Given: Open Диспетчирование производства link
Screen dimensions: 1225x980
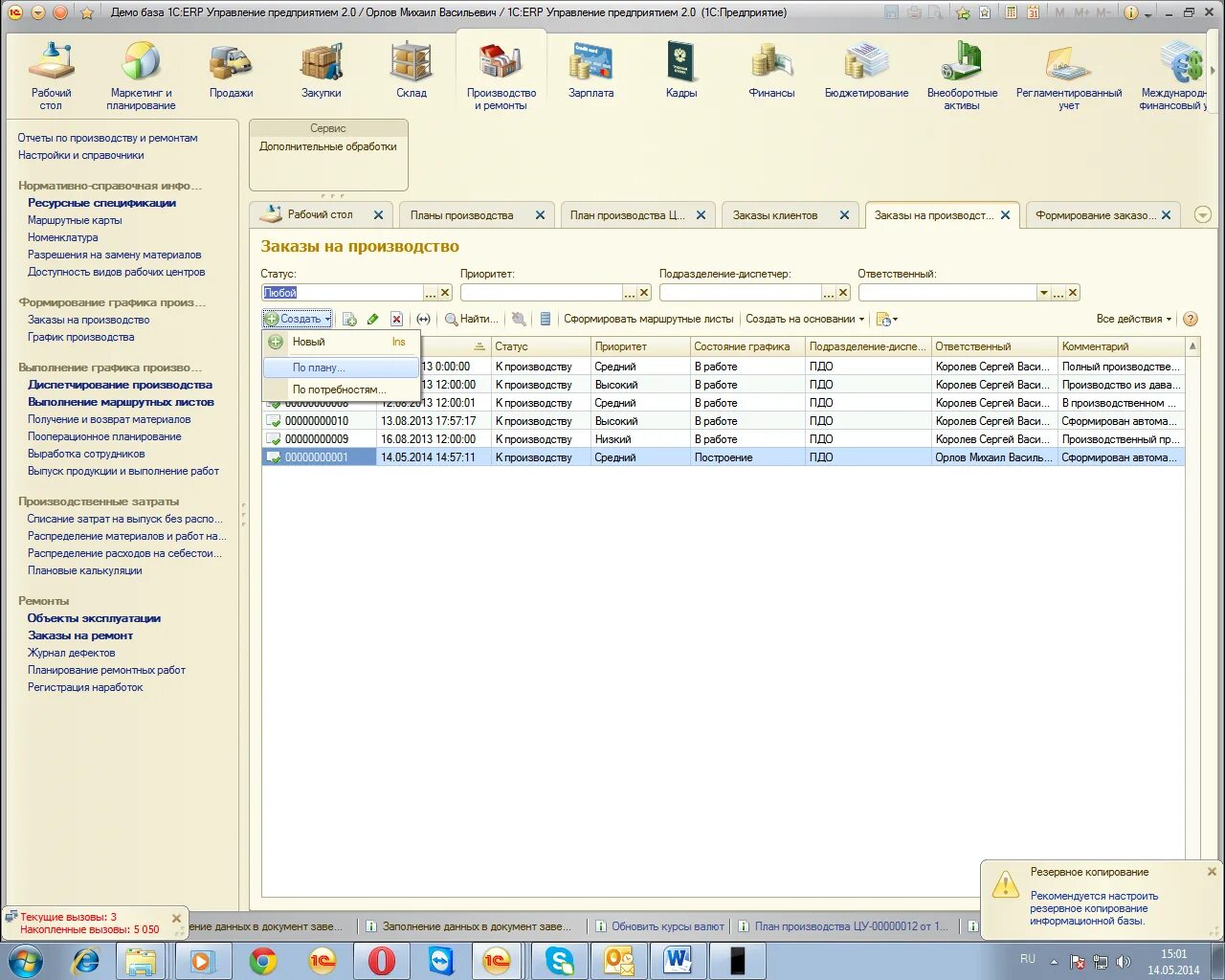Looking at the screenshot, I should click(120, 385).
